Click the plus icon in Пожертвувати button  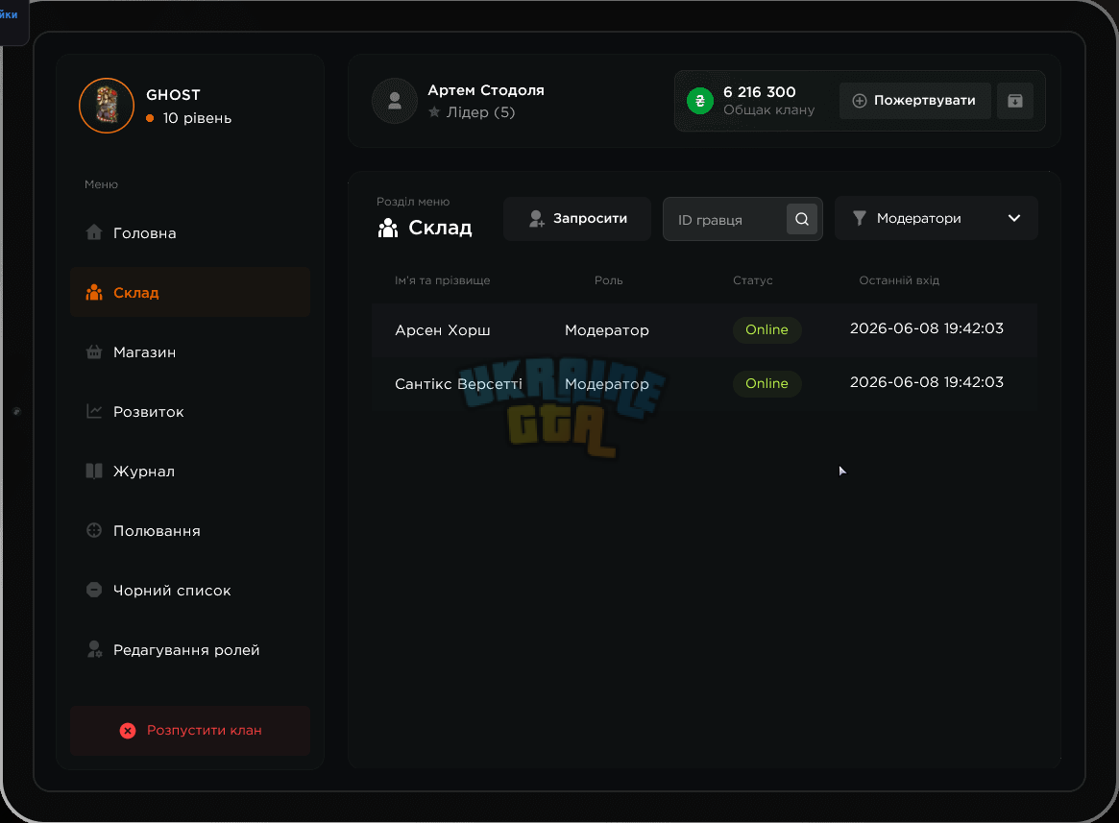click(x=860, y=101)
